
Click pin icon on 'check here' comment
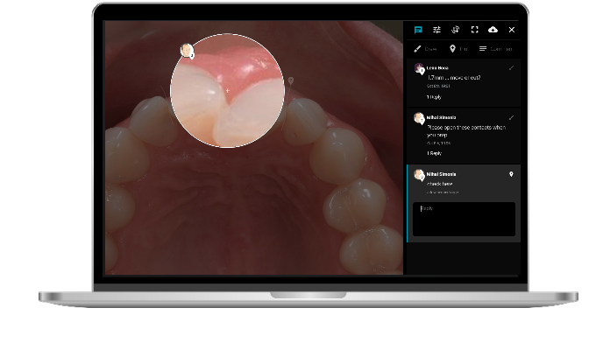click(511, 174)
